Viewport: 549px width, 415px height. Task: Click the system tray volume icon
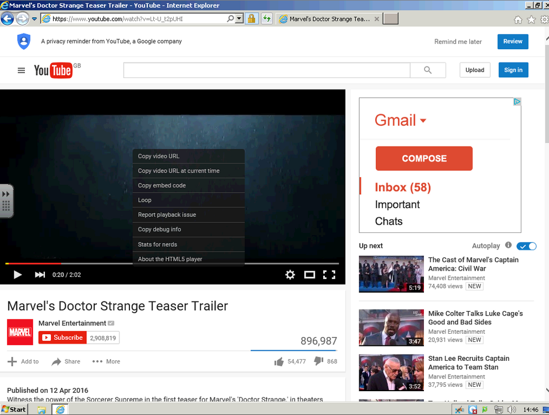tap(511, 409)
